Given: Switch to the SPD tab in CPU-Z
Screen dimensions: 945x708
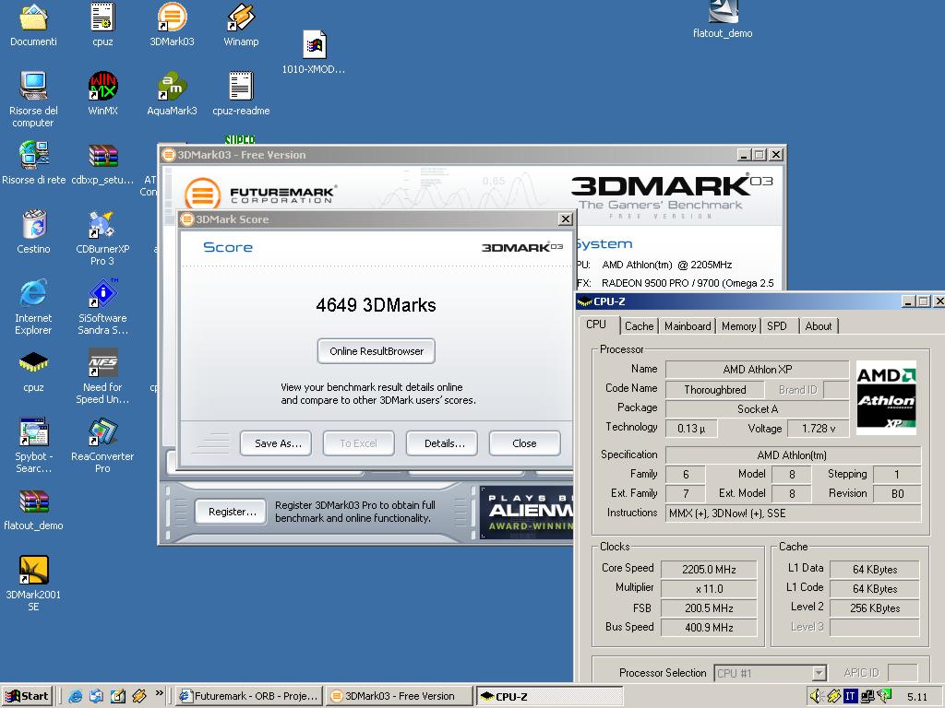Looking at the screenshot, I should tap(777, 325).
